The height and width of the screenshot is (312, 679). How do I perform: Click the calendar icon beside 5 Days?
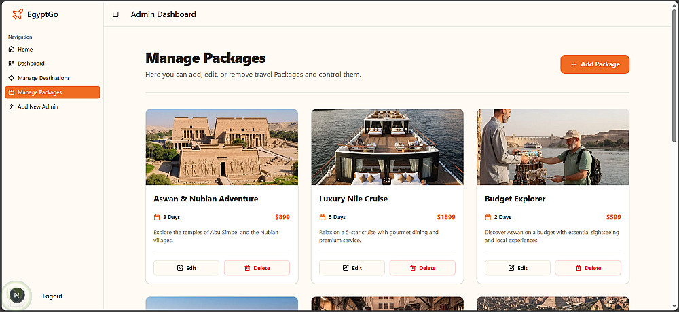[x=323, y=218]
